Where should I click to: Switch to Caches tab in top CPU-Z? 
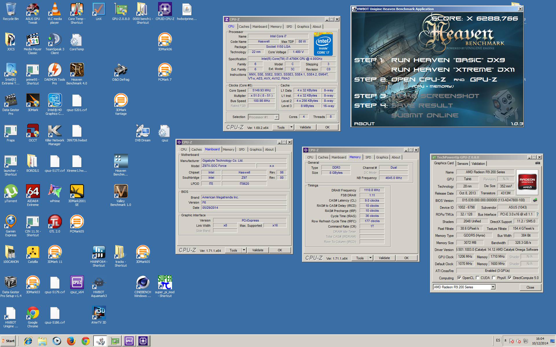[x=244, y=27]
